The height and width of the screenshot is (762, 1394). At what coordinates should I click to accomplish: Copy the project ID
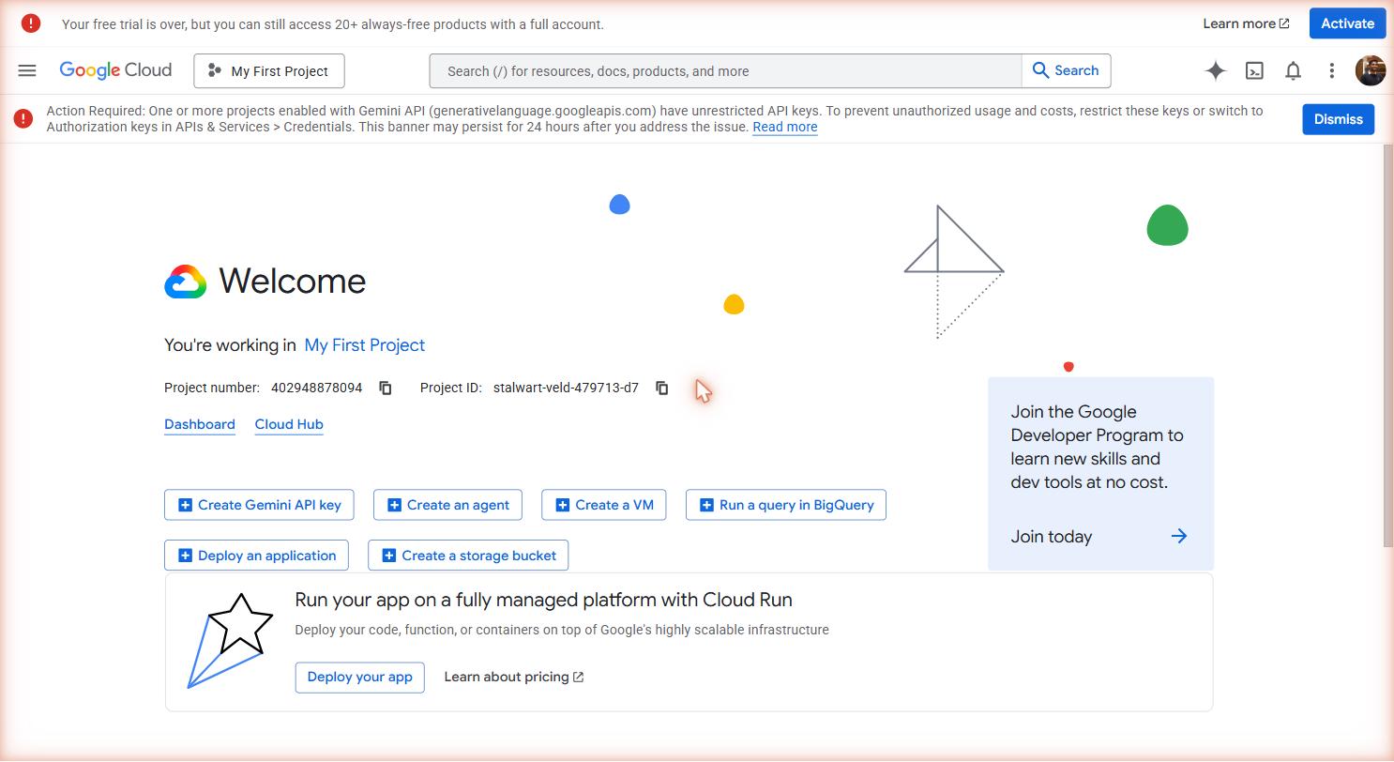point(661,388)
